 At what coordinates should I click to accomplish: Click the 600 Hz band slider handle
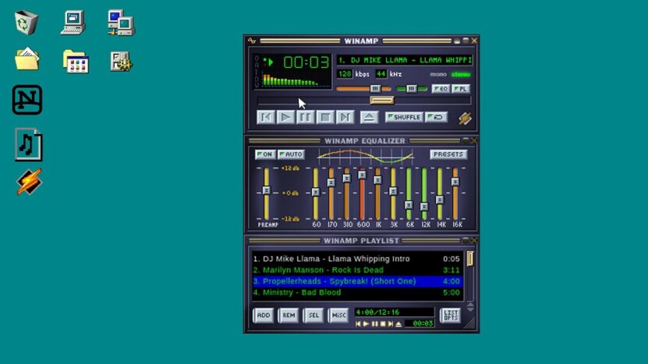tap(363, 175)
